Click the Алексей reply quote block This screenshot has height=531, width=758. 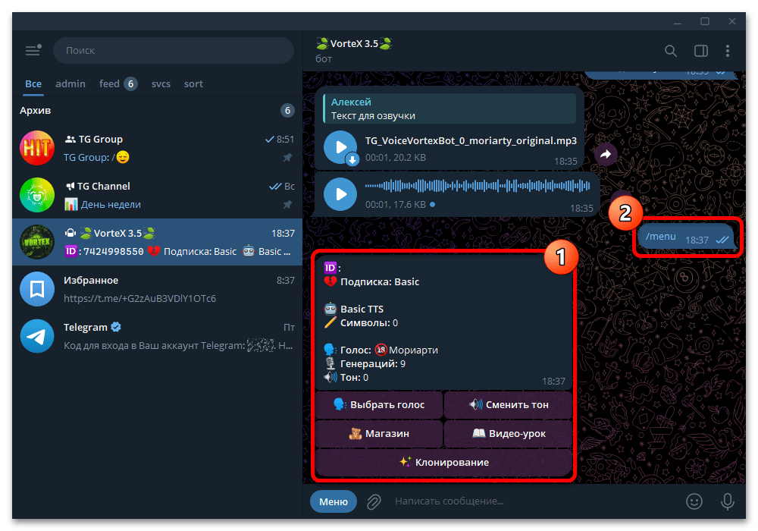click(x=449, y=108)
